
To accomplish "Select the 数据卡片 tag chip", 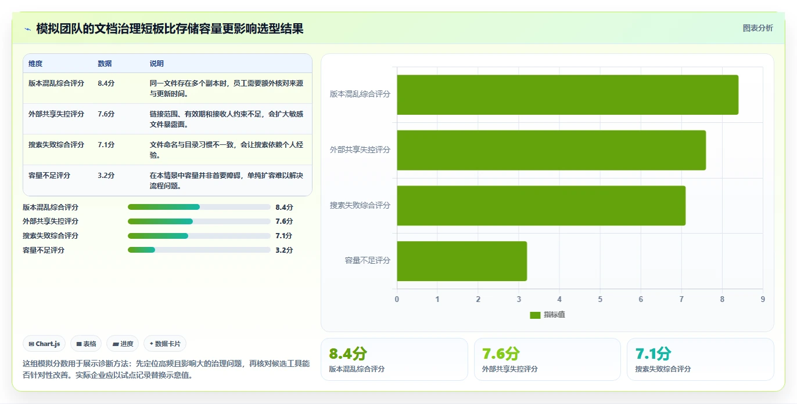I will tap(165, 344).
